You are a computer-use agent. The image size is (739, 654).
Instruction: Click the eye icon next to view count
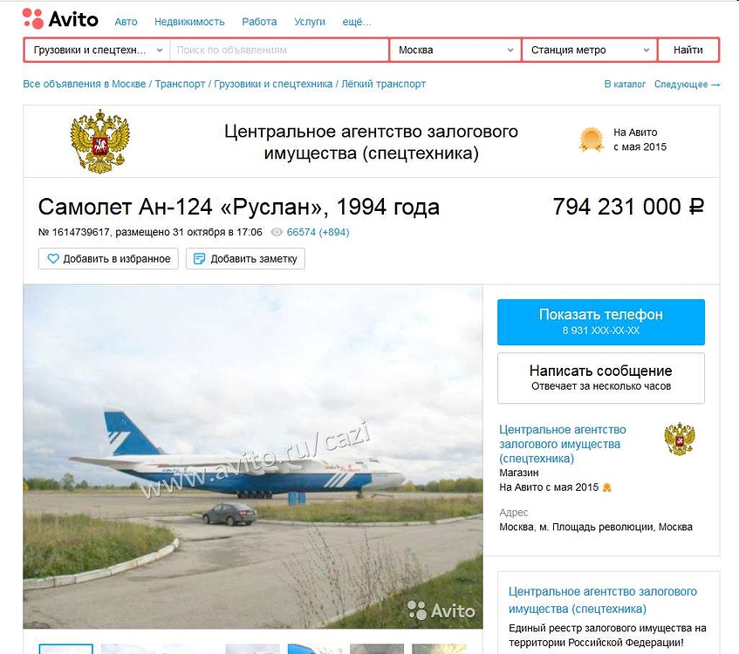(277, 232)
